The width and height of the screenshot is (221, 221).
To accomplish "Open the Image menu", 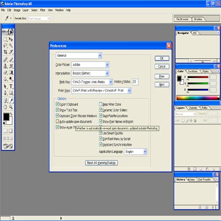I will (17, 10).
